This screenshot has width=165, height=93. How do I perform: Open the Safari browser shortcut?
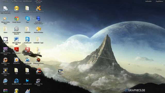[5, 81]
